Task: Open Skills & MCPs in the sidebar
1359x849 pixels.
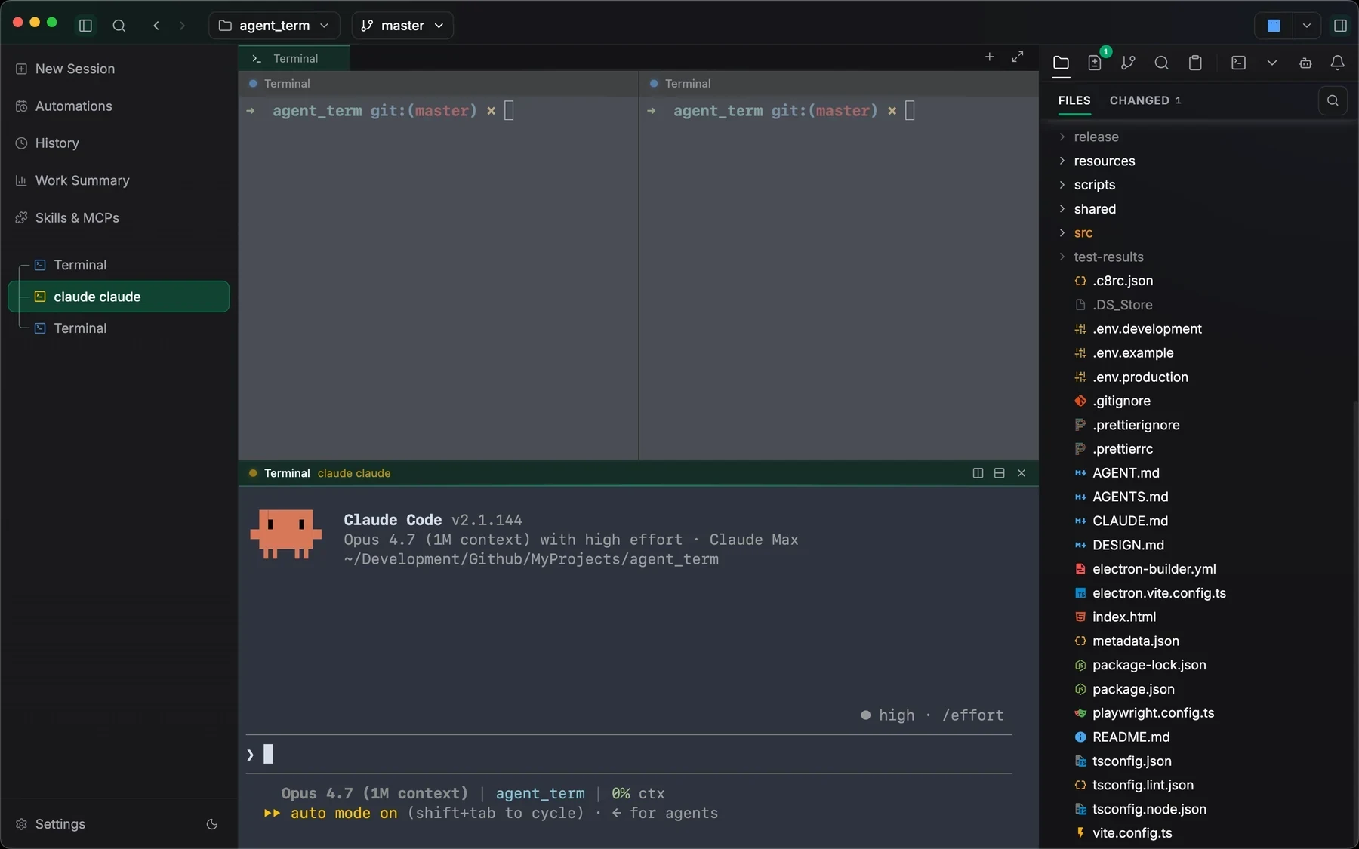Action: (x=119, y=218)
